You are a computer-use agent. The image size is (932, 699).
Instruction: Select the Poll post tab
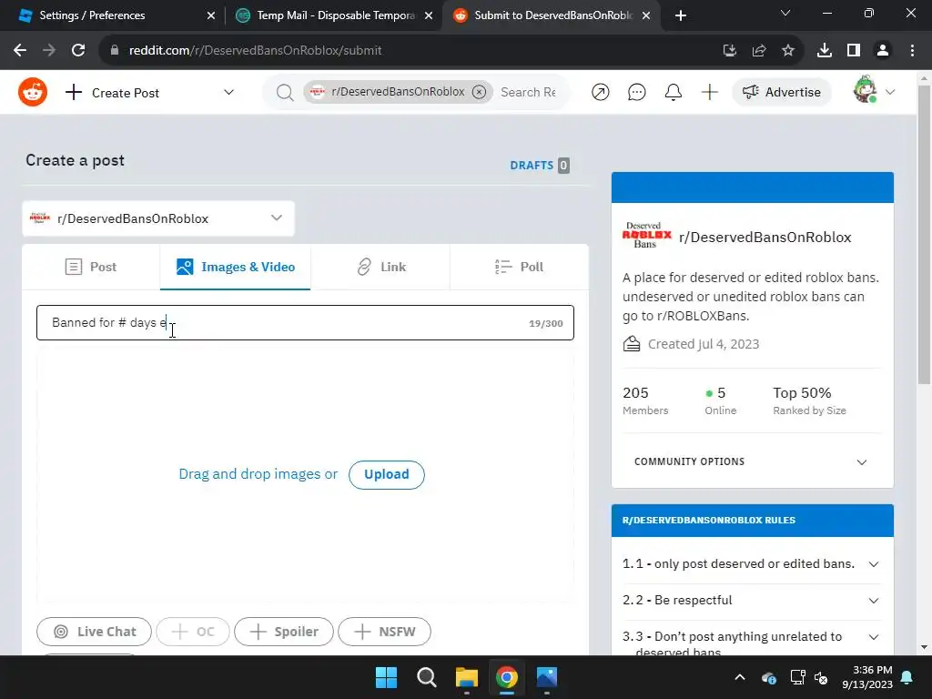pos(520,267)
